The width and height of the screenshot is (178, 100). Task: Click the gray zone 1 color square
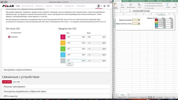click(63, 61)
